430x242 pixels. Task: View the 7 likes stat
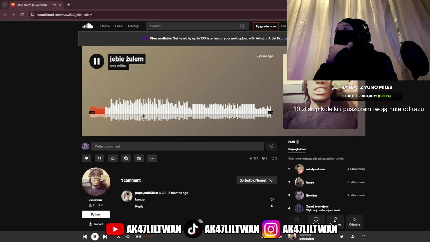(x=265, y=158)
